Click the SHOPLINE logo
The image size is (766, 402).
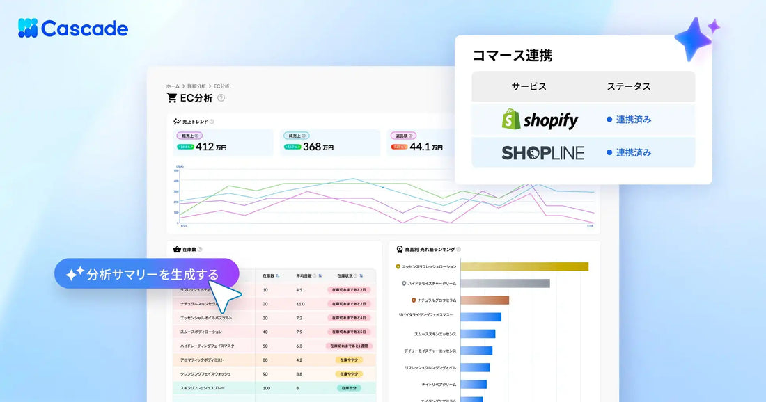tap(542, 153)
